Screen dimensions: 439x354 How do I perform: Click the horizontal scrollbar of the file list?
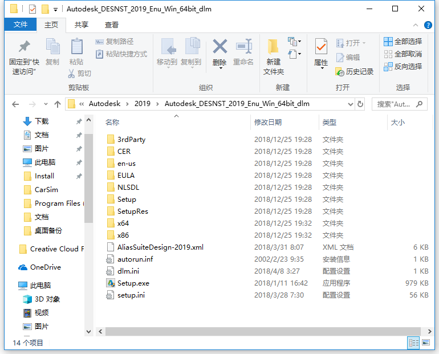pos(263,331)
